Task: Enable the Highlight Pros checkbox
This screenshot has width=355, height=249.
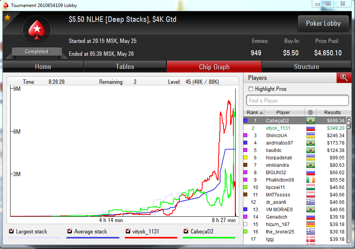Action: tap(251, 89)
